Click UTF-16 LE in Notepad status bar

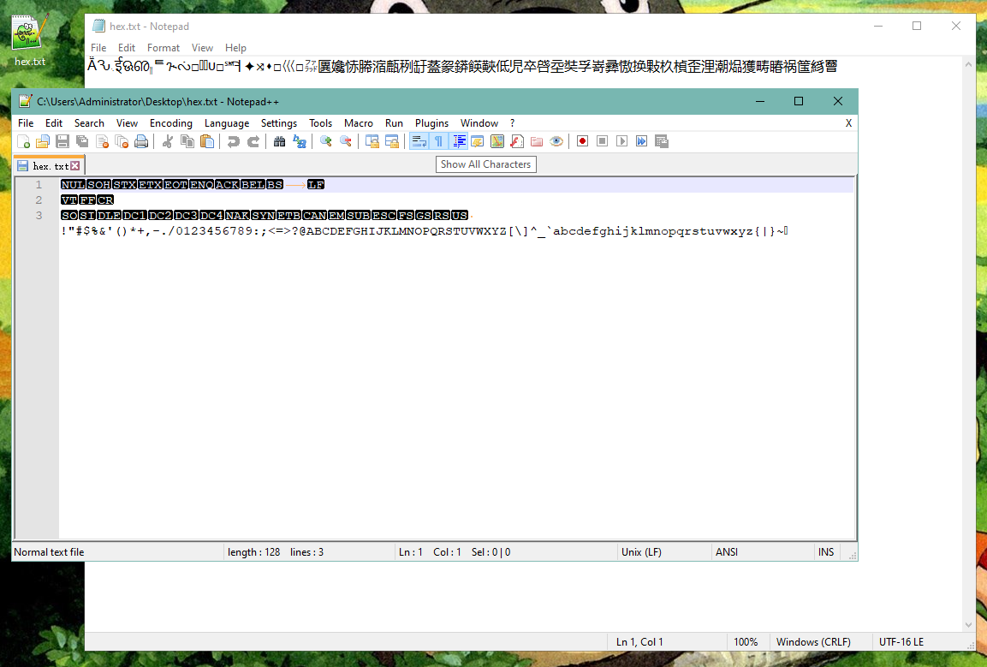(901, 642)
